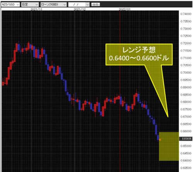Focus the empty date input field

[77, 5]
